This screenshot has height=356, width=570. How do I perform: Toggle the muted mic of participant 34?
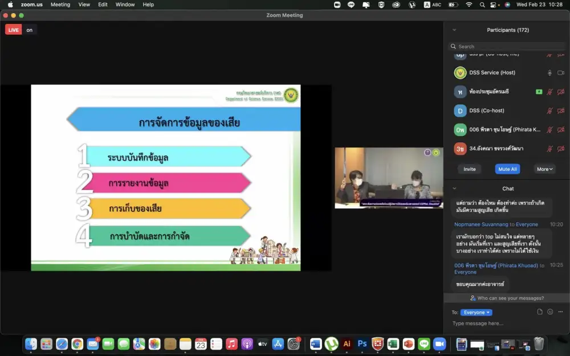[x=549, y=149]
